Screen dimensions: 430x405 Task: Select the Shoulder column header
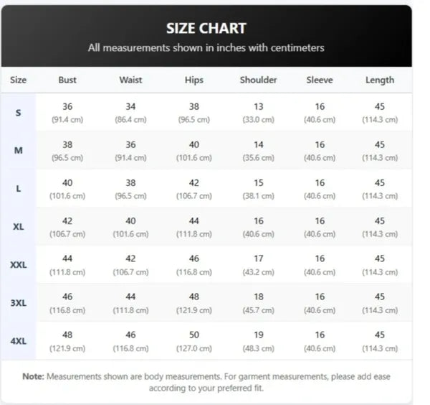click(x=258, y=80)
